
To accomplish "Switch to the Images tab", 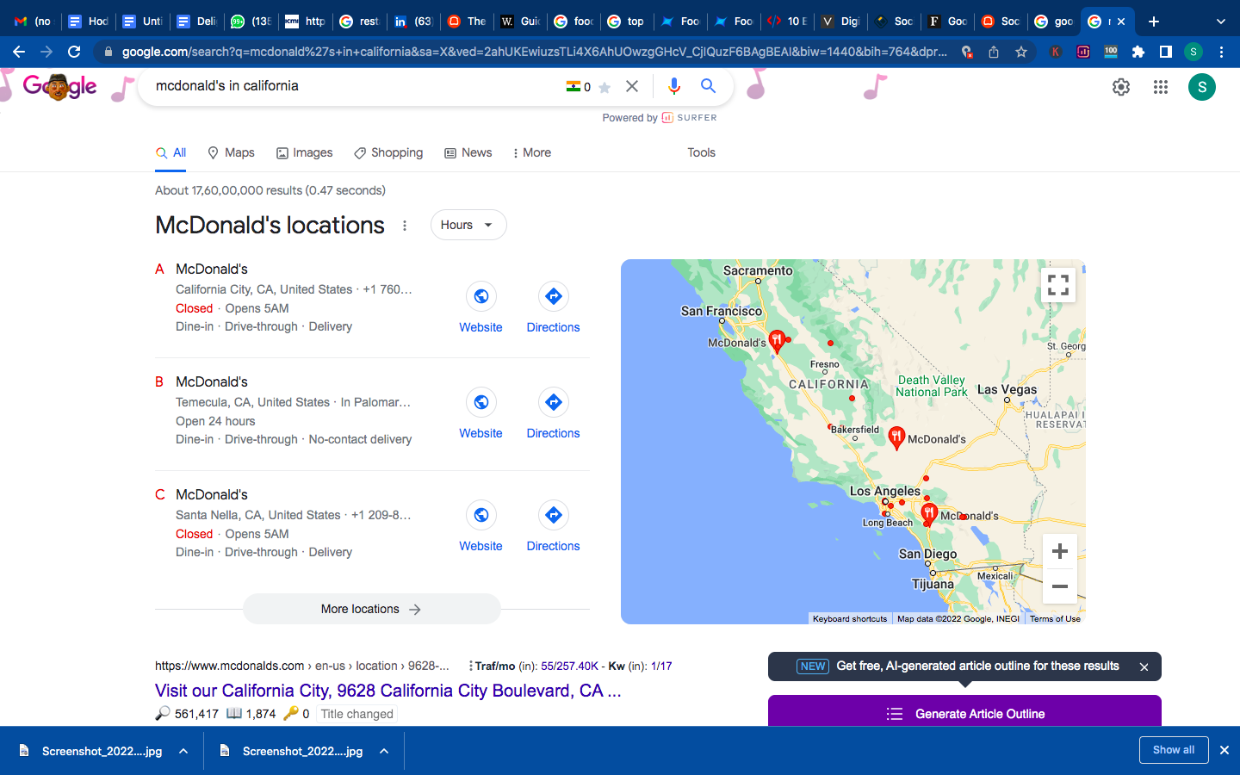I will click(x=304, y=152).
